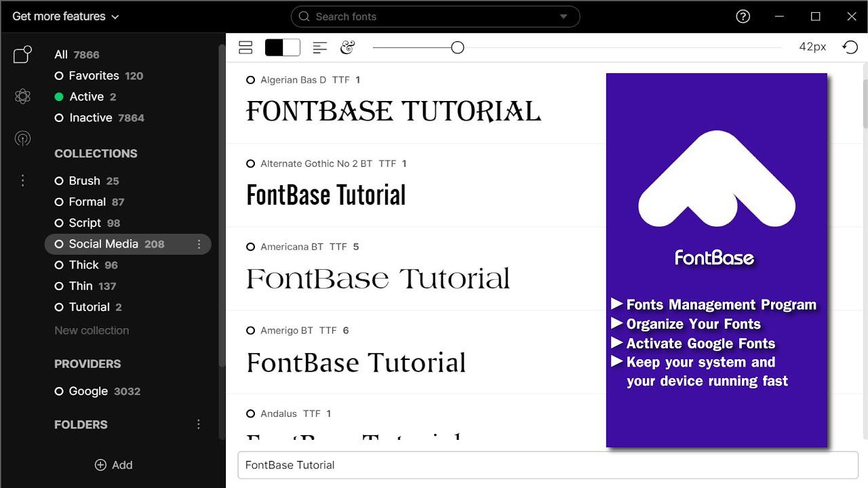Screen dimensions: 868x488
Task: Toggle the black/white background color switch
Action: coord(282,47)
